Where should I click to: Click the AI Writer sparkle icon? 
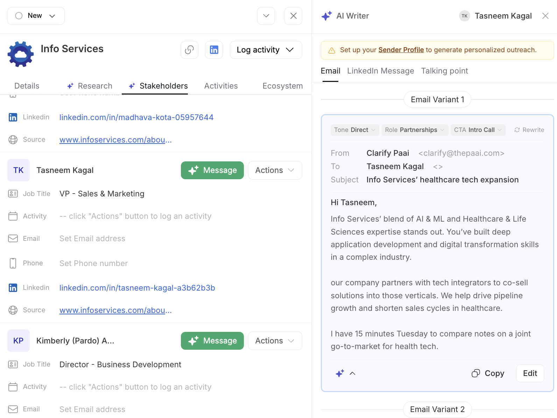326,16
